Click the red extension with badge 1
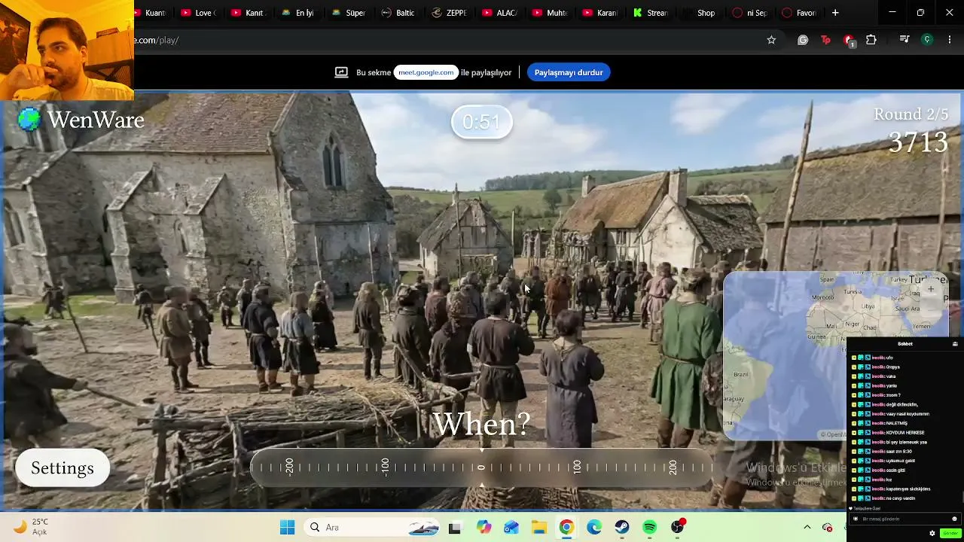This screenshot has width=964, height=542. pyautogui.click(x=849, y=41)
